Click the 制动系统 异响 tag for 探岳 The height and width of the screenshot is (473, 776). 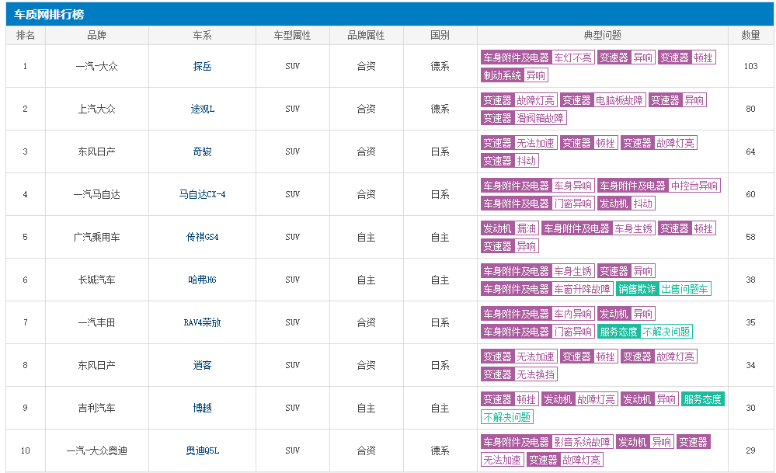(x=514, y=75)
